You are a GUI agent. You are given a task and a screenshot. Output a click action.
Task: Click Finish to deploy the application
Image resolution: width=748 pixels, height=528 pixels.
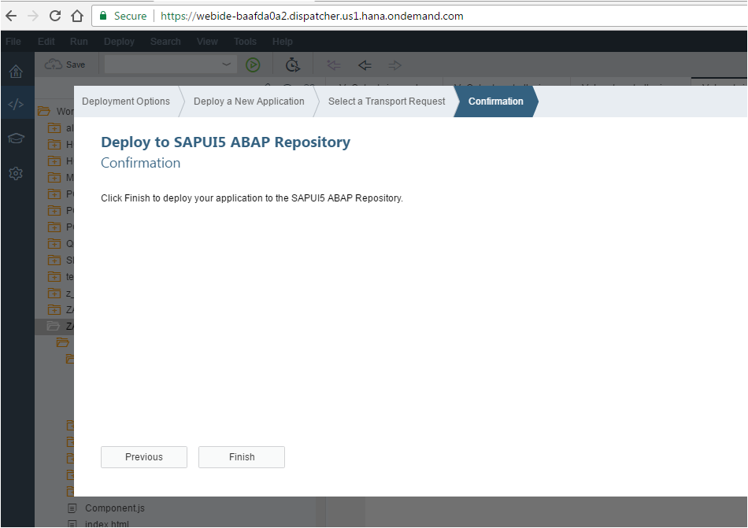click(242, 457)
